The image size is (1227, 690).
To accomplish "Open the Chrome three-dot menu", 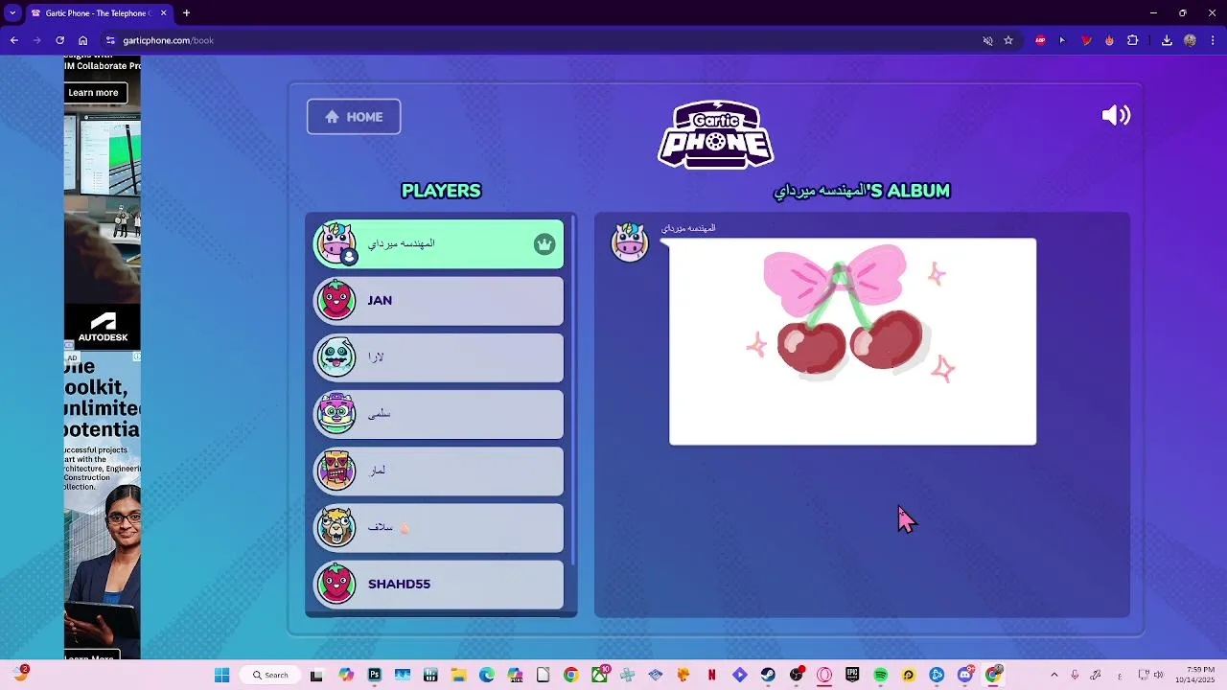I will click(x=1213, y=40).
